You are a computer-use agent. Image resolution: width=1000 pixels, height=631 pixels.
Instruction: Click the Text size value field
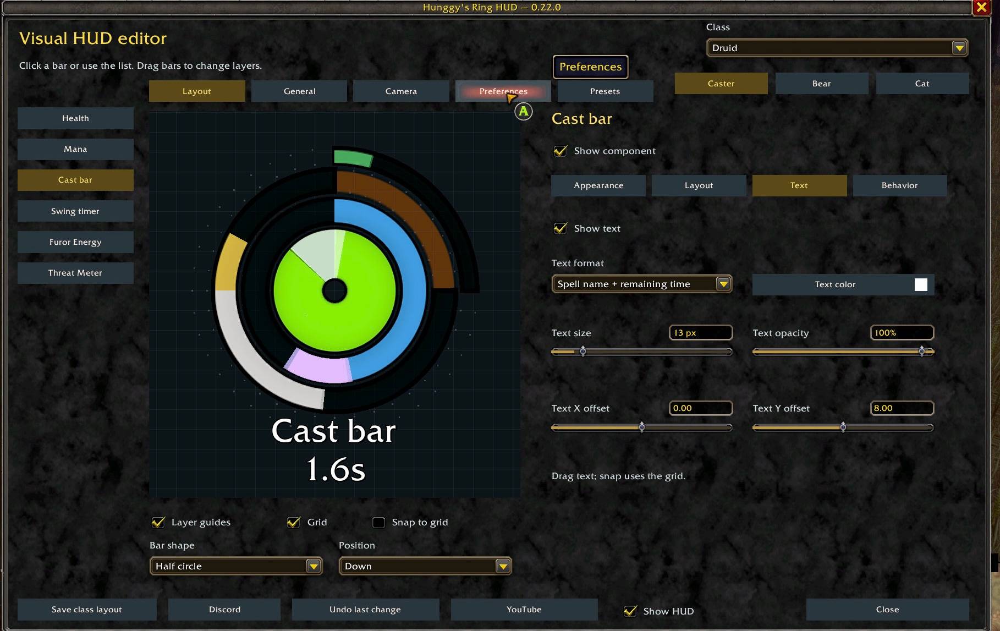[701, 333]
